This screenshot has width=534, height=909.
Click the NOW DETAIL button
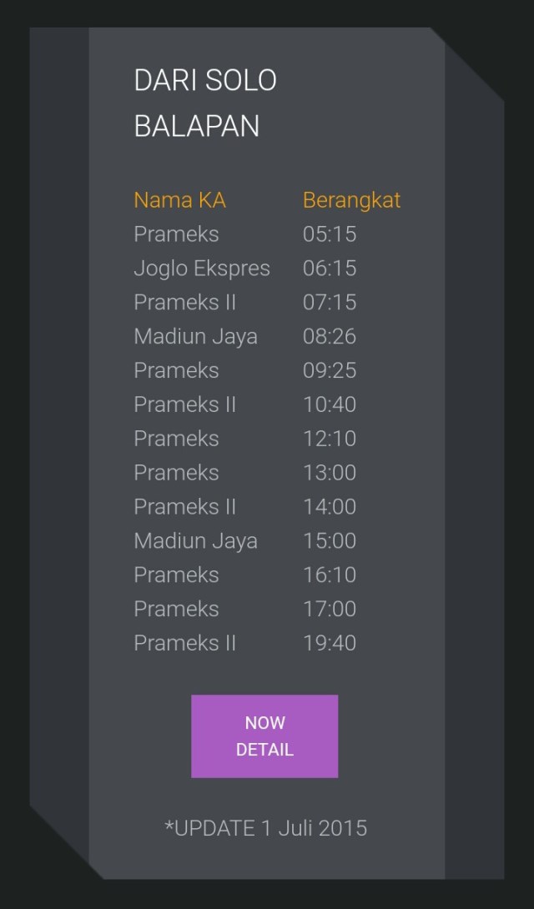click(x=264, y=736)
